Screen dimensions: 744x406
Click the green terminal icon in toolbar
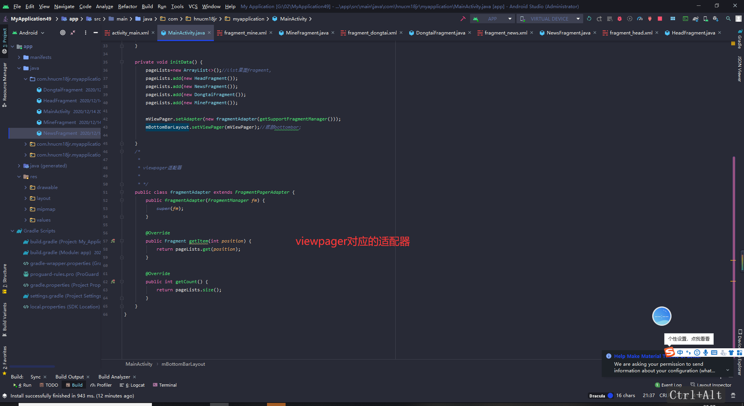[x=685, y=19]
